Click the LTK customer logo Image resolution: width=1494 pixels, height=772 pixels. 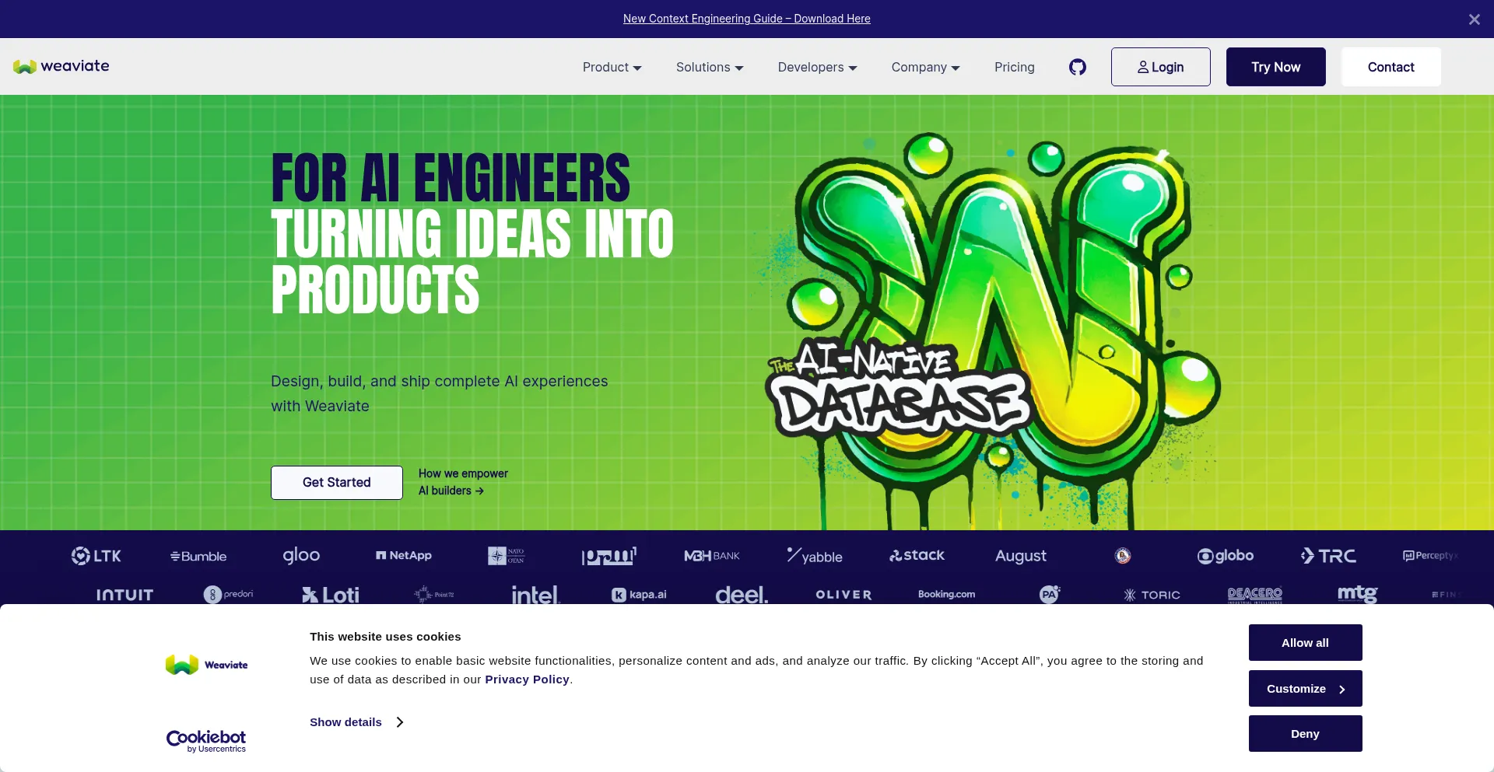click(96, 556)
